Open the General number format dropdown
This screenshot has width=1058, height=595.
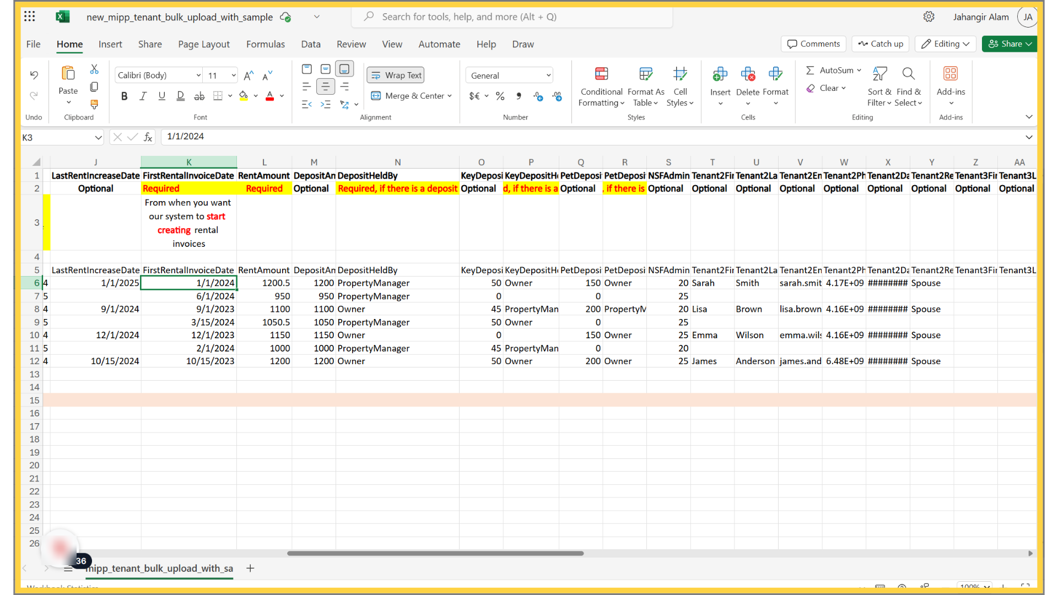pos(549,75)
